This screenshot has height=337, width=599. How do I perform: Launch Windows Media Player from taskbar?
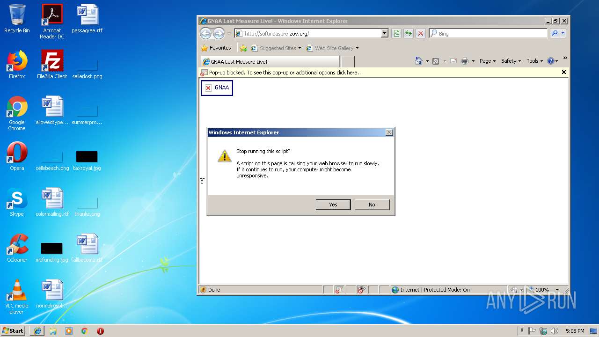[x=69, y=331]
